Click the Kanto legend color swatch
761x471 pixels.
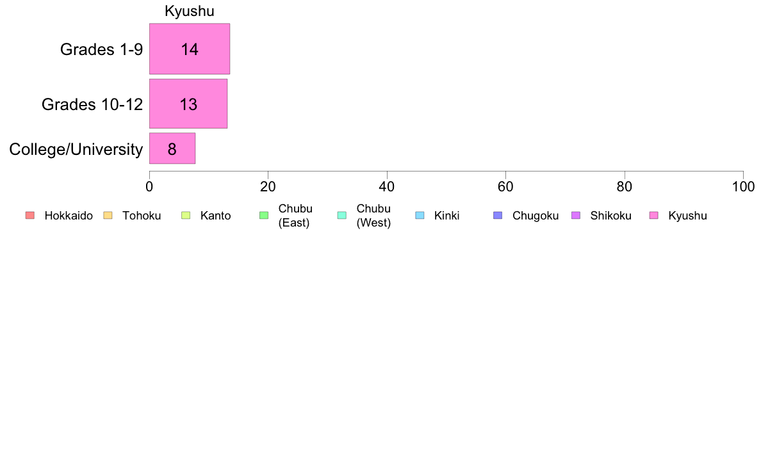point(186,216)
